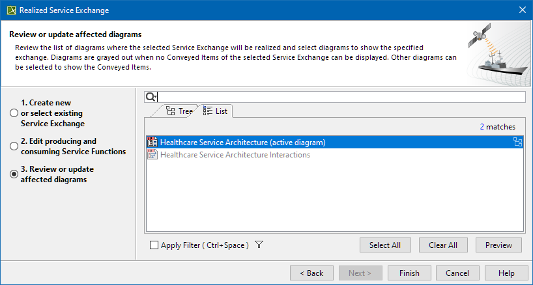
Task: Click the tree-location icon on the selected row
Action: [x=518, y=142]
